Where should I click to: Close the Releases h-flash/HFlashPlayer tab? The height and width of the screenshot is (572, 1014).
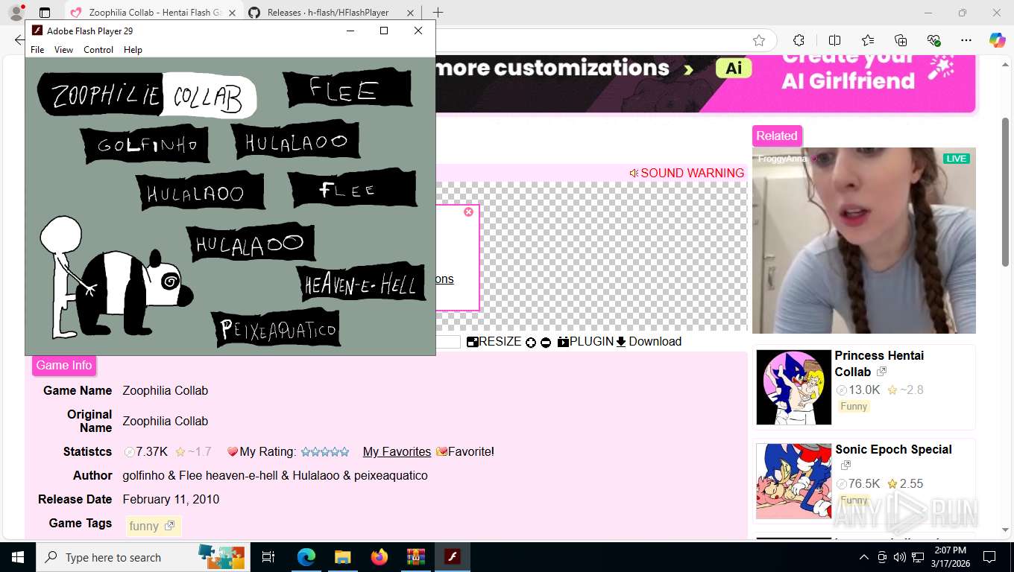pos(409,13)
